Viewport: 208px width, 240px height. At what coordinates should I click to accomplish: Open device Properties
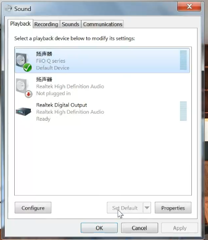[x=173, y=208]
